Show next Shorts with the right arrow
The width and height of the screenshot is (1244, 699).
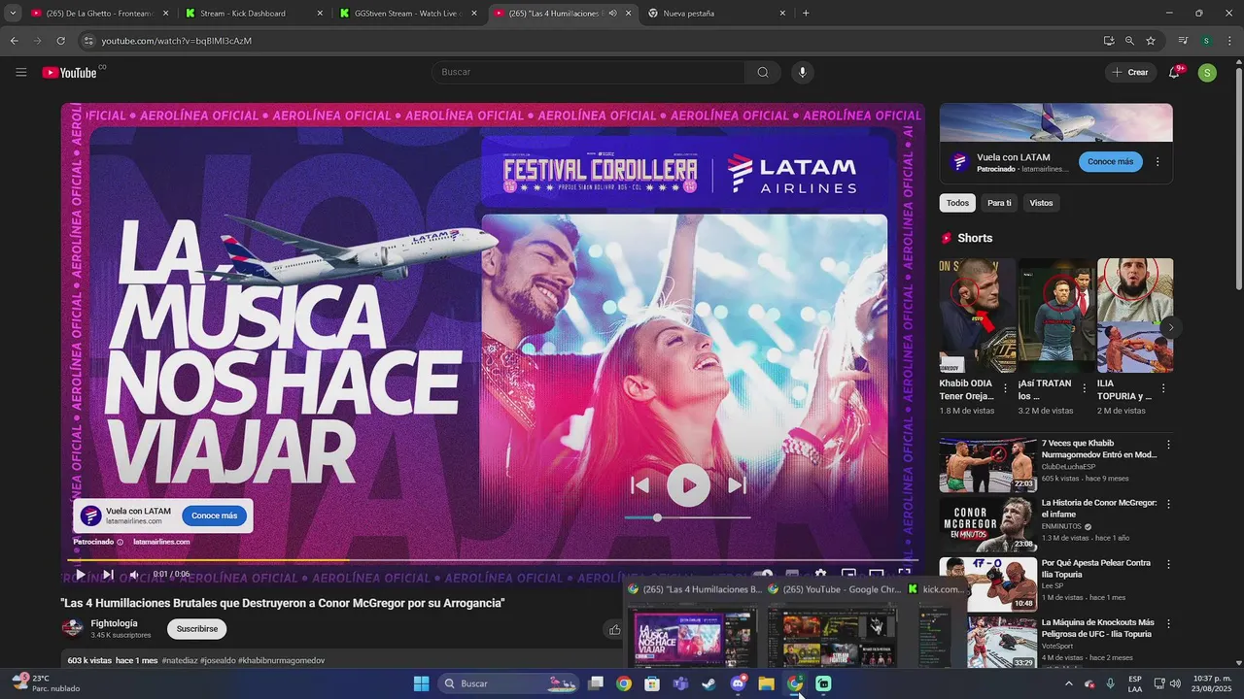(1170, 327)
